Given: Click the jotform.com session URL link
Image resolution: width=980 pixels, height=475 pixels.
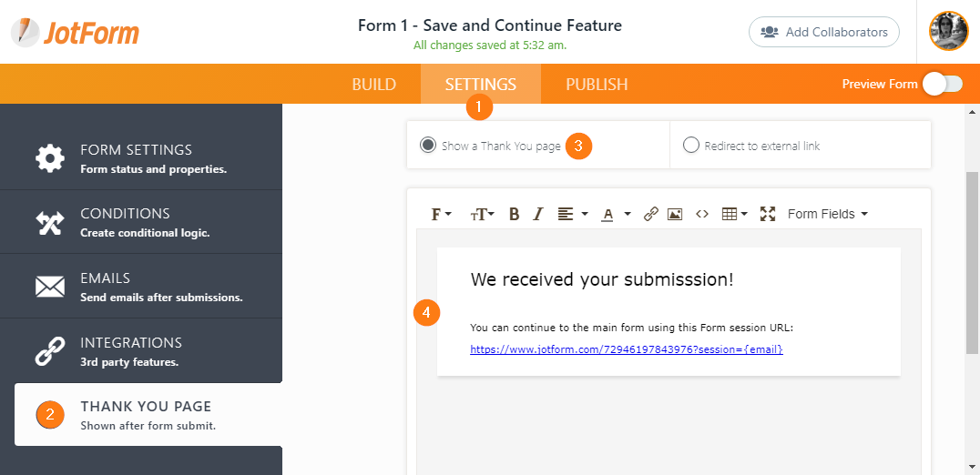Looking at the screenshot, I should 626,349.
